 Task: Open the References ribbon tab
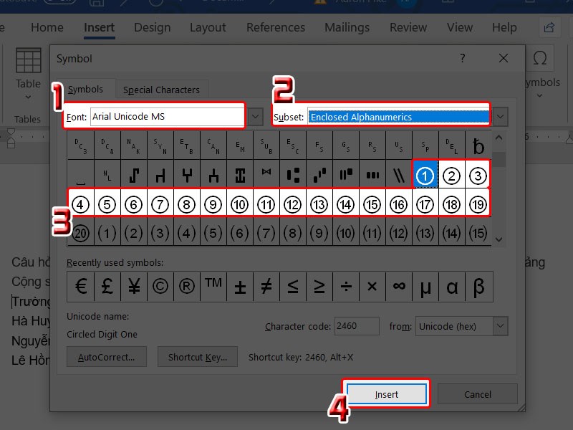point(276,28)
